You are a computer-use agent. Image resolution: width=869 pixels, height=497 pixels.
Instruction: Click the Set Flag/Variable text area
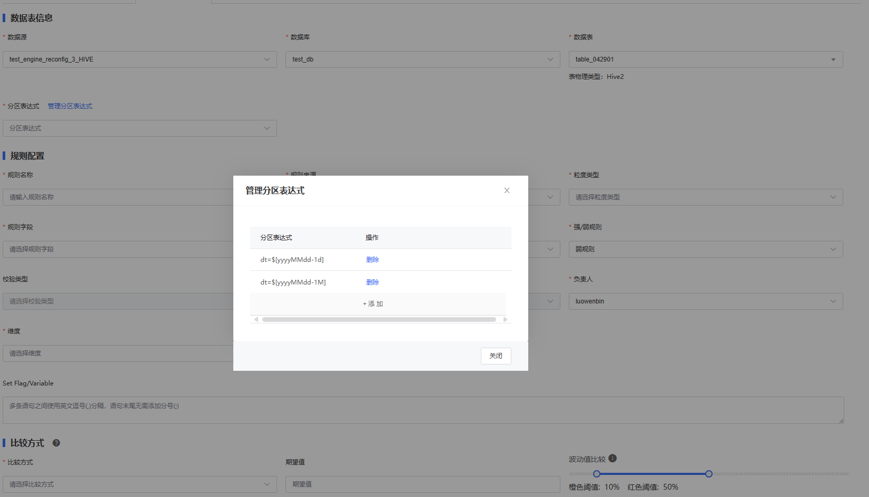pos(423,410)
